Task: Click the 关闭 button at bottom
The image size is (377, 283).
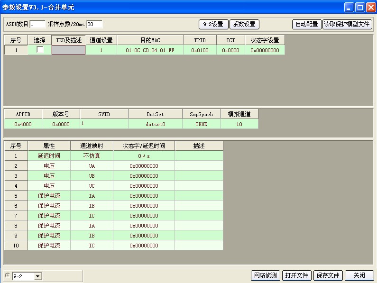Action: pyautogui.click(x=359, y=275)
